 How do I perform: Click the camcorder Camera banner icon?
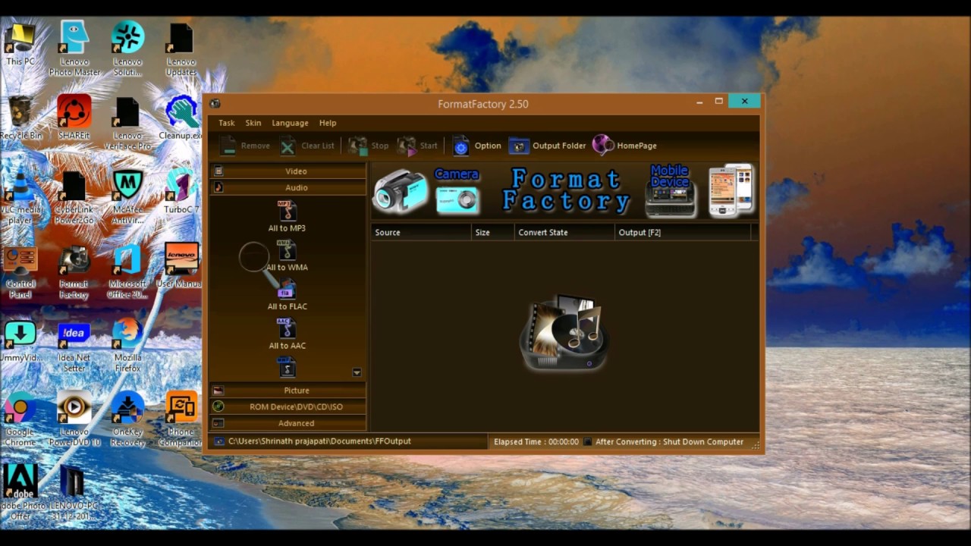[x=400, y=190]
